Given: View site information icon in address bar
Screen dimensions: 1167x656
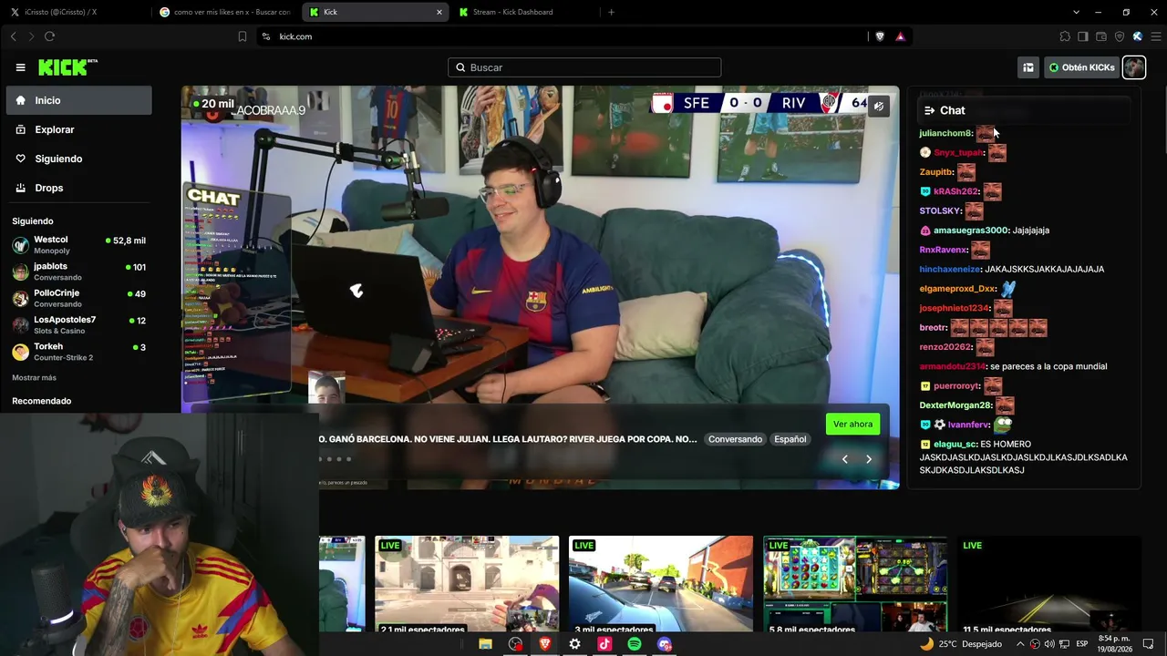Looking at the screenshot, I should (x=265, y=36).
